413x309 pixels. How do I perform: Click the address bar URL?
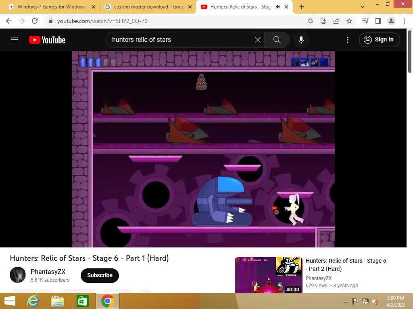102,21
